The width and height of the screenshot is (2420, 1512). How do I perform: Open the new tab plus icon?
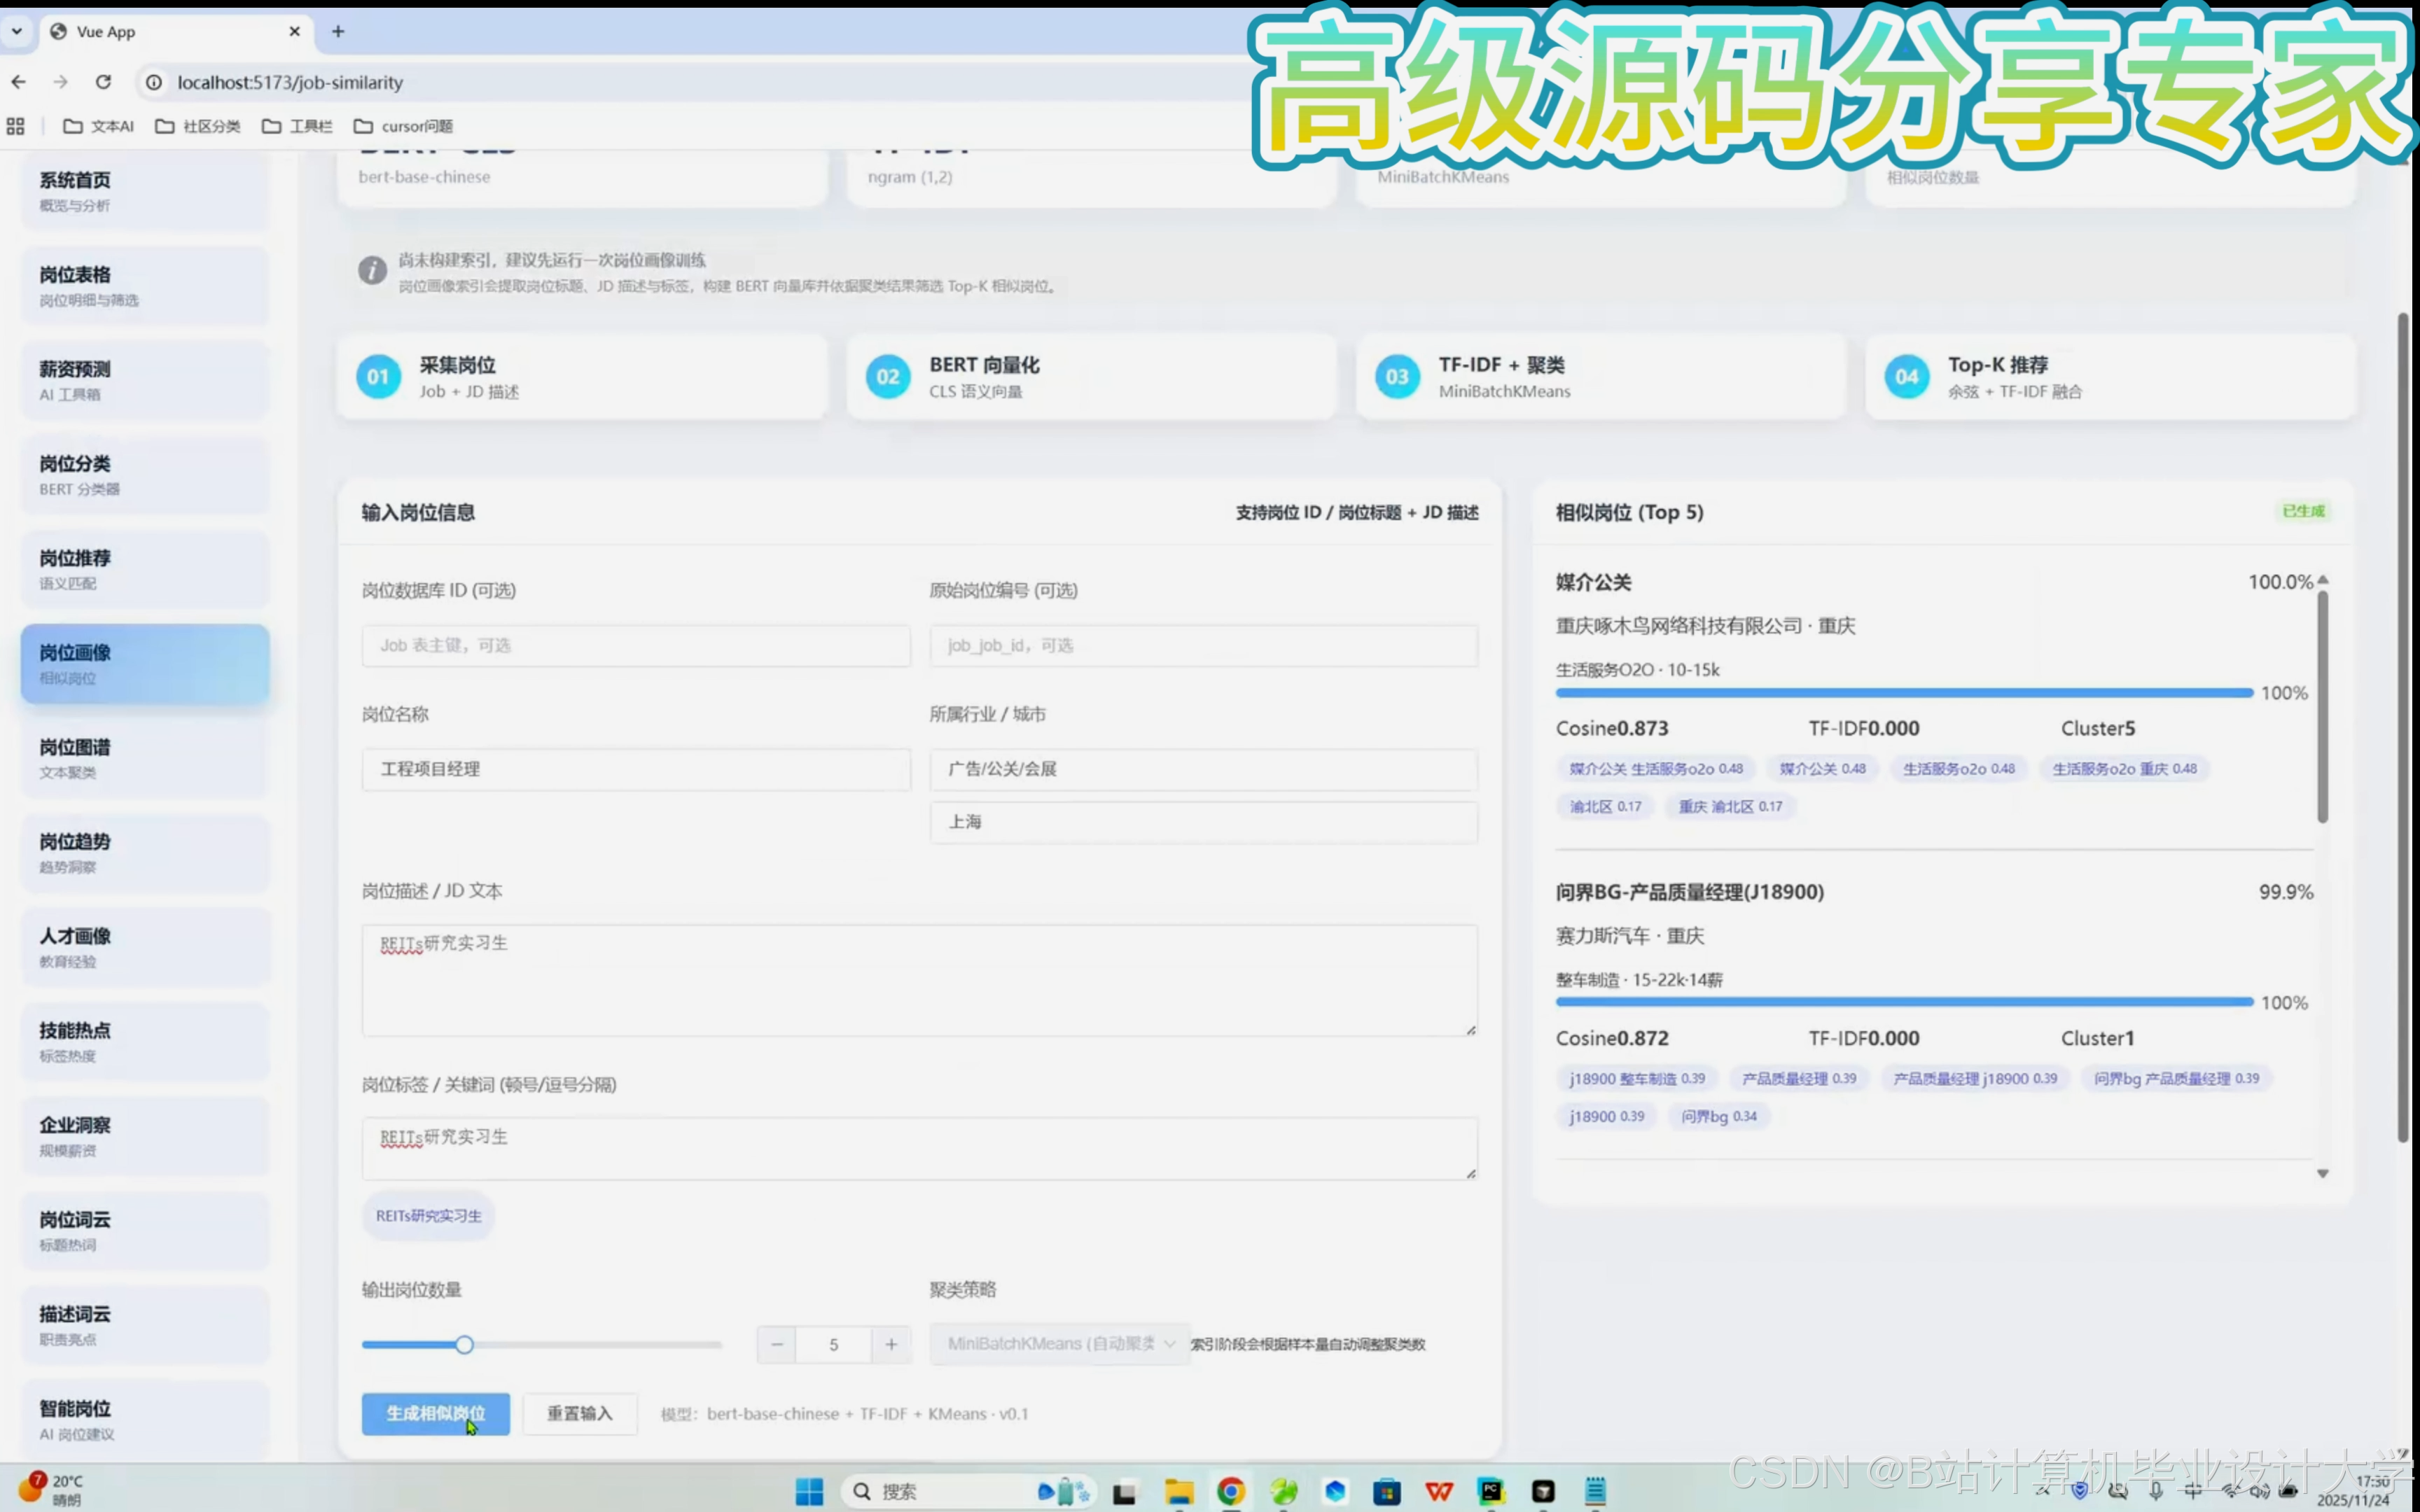tap(338, 32)
